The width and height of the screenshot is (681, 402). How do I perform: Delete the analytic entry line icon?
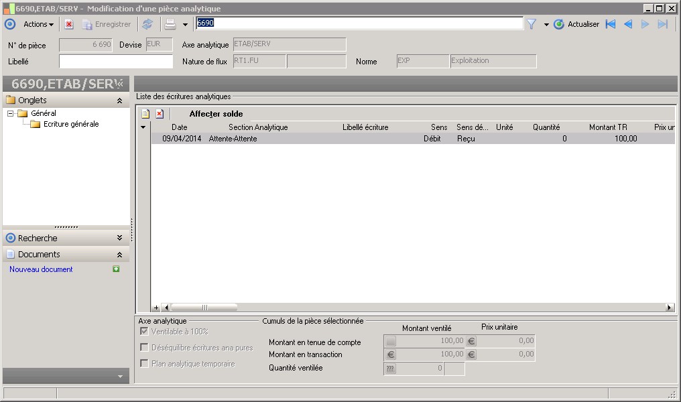tap(160, 114)
